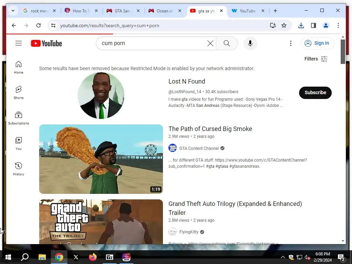Go back with the browser back arrow
The width and height of the screenshot is (352, 264).
[14, 25]
